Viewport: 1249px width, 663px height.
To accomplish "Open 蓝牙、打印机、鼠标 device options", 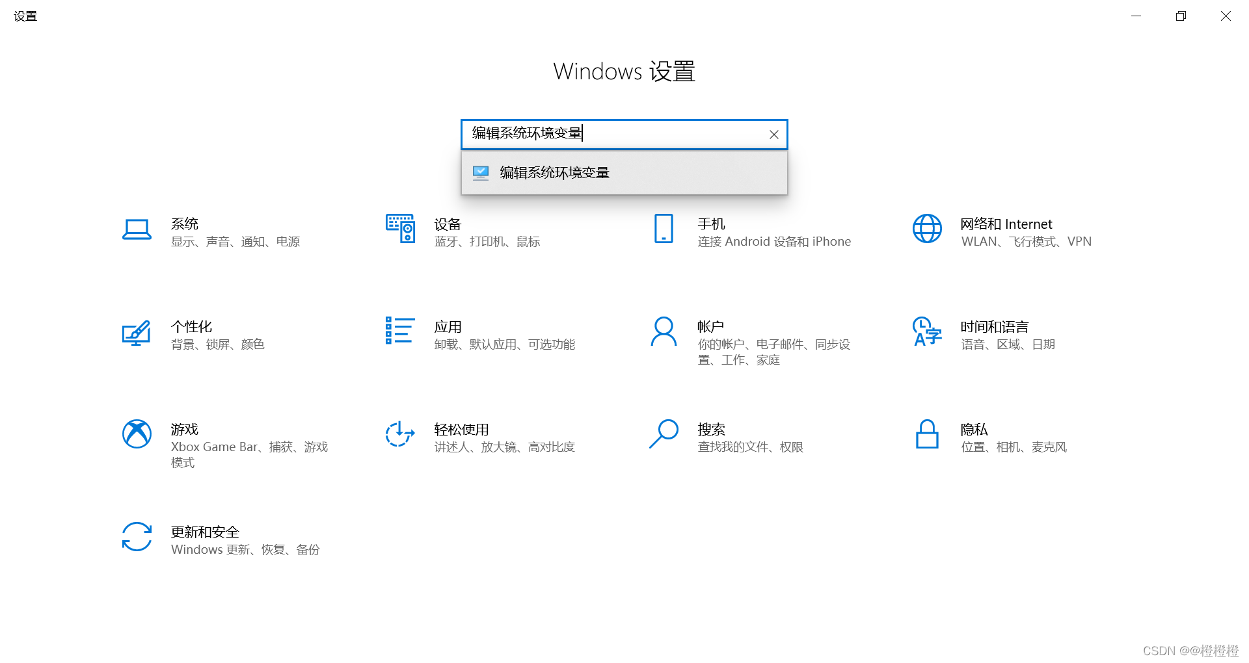I will 487,241.
